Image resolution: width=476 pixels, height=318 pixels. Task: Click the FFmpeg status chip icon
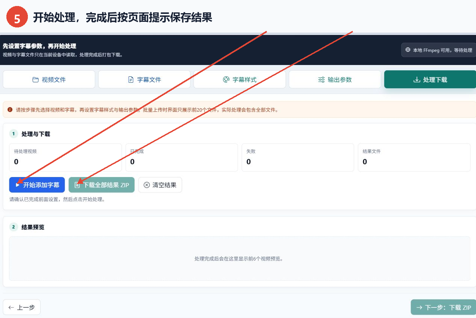click(408, 50)
